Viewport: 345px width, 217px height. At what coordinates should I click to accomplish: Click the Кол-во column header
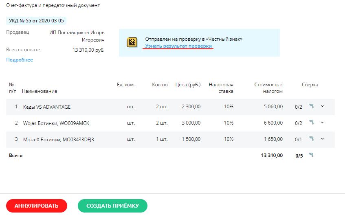[160, 85]
